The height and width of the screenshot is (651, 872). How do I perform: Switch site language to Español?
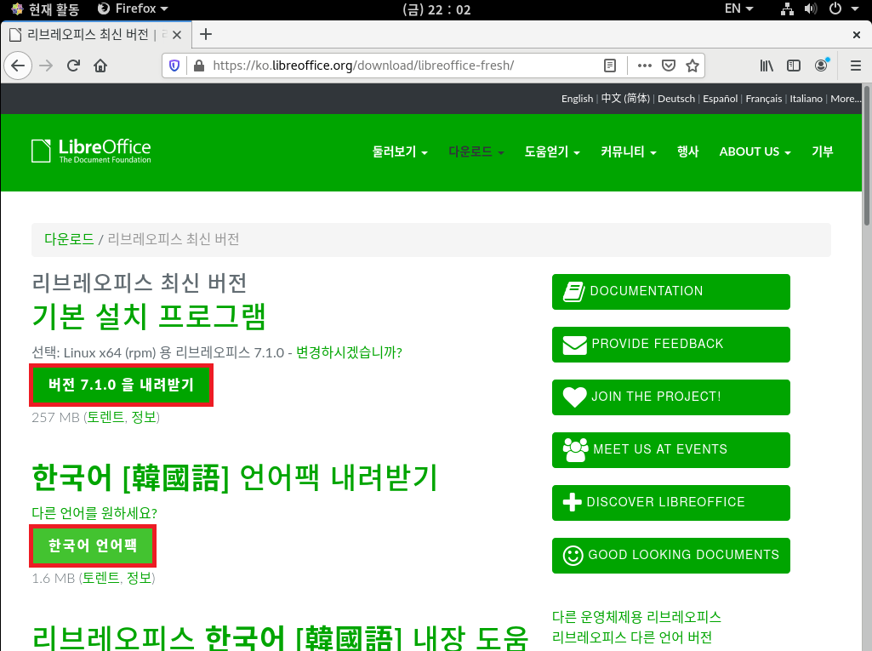[x=721, y=99]
